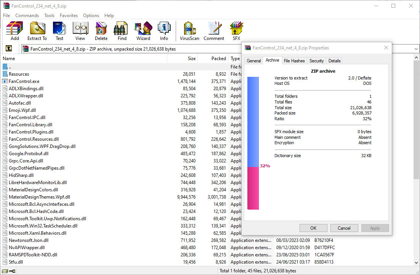
Task: Click the up-one-level folder arrow
Action: click(9, 49)
